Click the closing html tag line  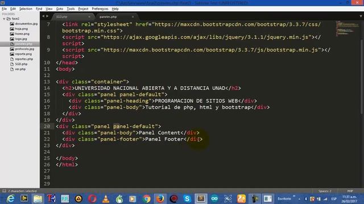click(67, 165)
